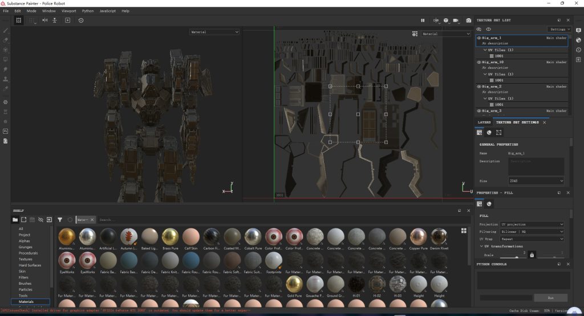Click the shelf folder view icon
The width and height of the screenshot is (584, 316).
click(15, 220)
